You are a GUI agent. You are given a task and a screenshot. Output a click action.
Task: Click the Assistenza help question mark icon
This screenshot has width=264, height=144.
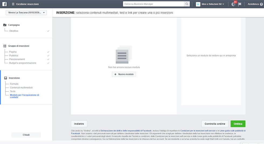(x=261, y=4)
